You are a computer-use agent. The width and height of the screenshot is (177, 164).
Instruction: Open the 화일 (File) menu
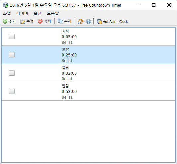[7, 13]
